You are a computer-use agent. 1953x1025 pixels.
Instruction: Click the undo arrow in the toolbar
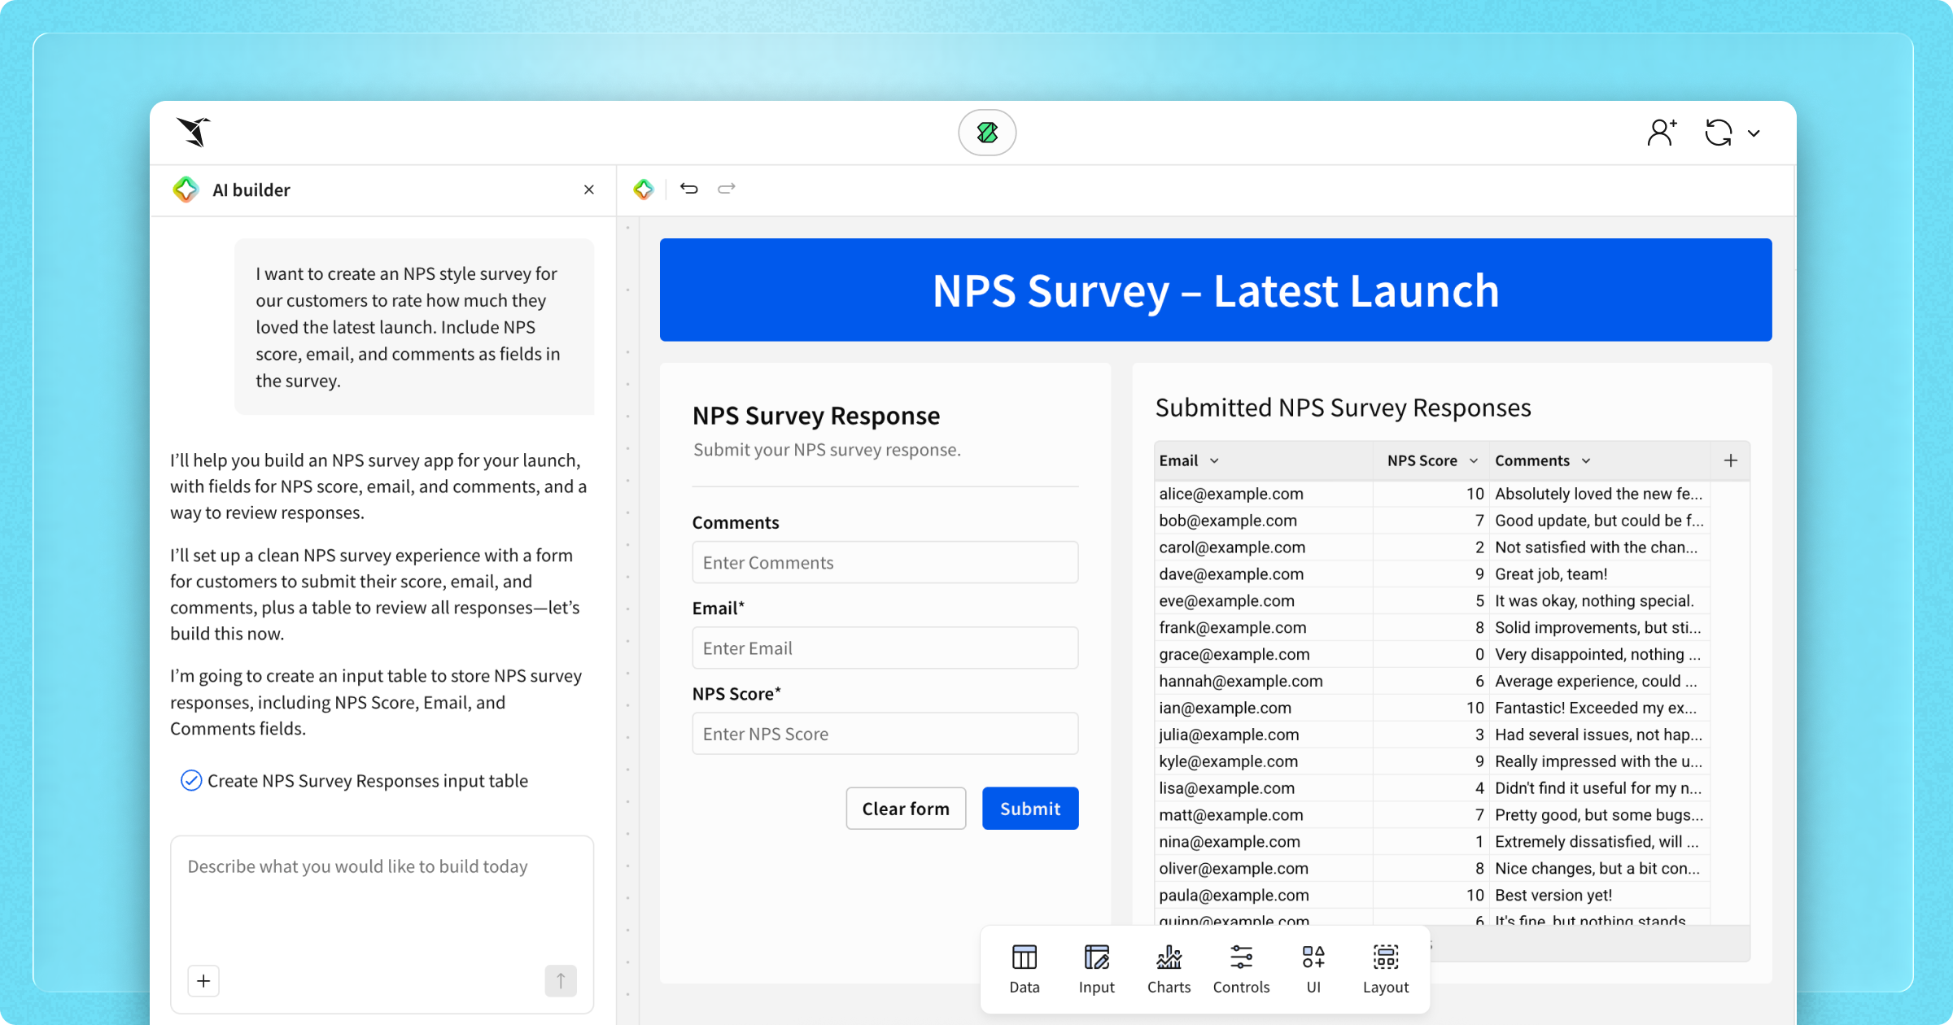click(x=688, y=189)
